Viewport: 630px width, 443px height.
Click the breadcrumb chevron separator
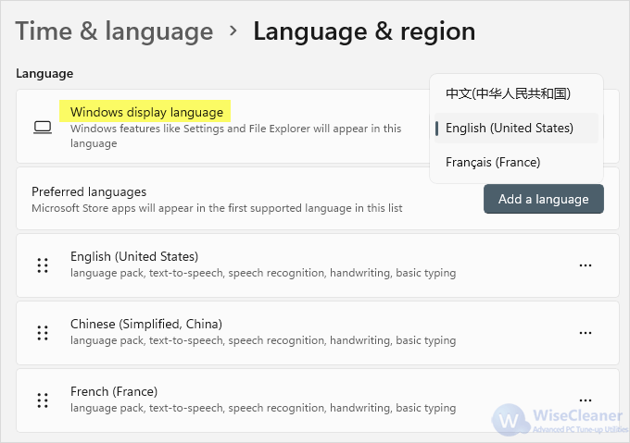click(233, 31)
